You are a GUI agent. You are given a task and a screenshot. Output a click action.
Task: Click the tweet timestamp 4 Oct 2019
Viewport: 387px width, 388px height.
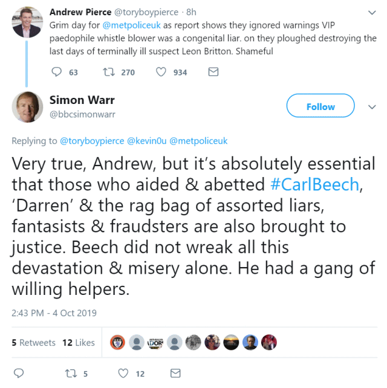[x=54, y=313]
